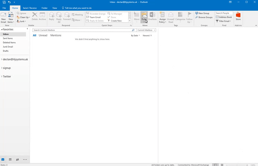Switch to Reading view in status bar
Viewport: 258px width, 166px height.
click(x=222, y=165)
